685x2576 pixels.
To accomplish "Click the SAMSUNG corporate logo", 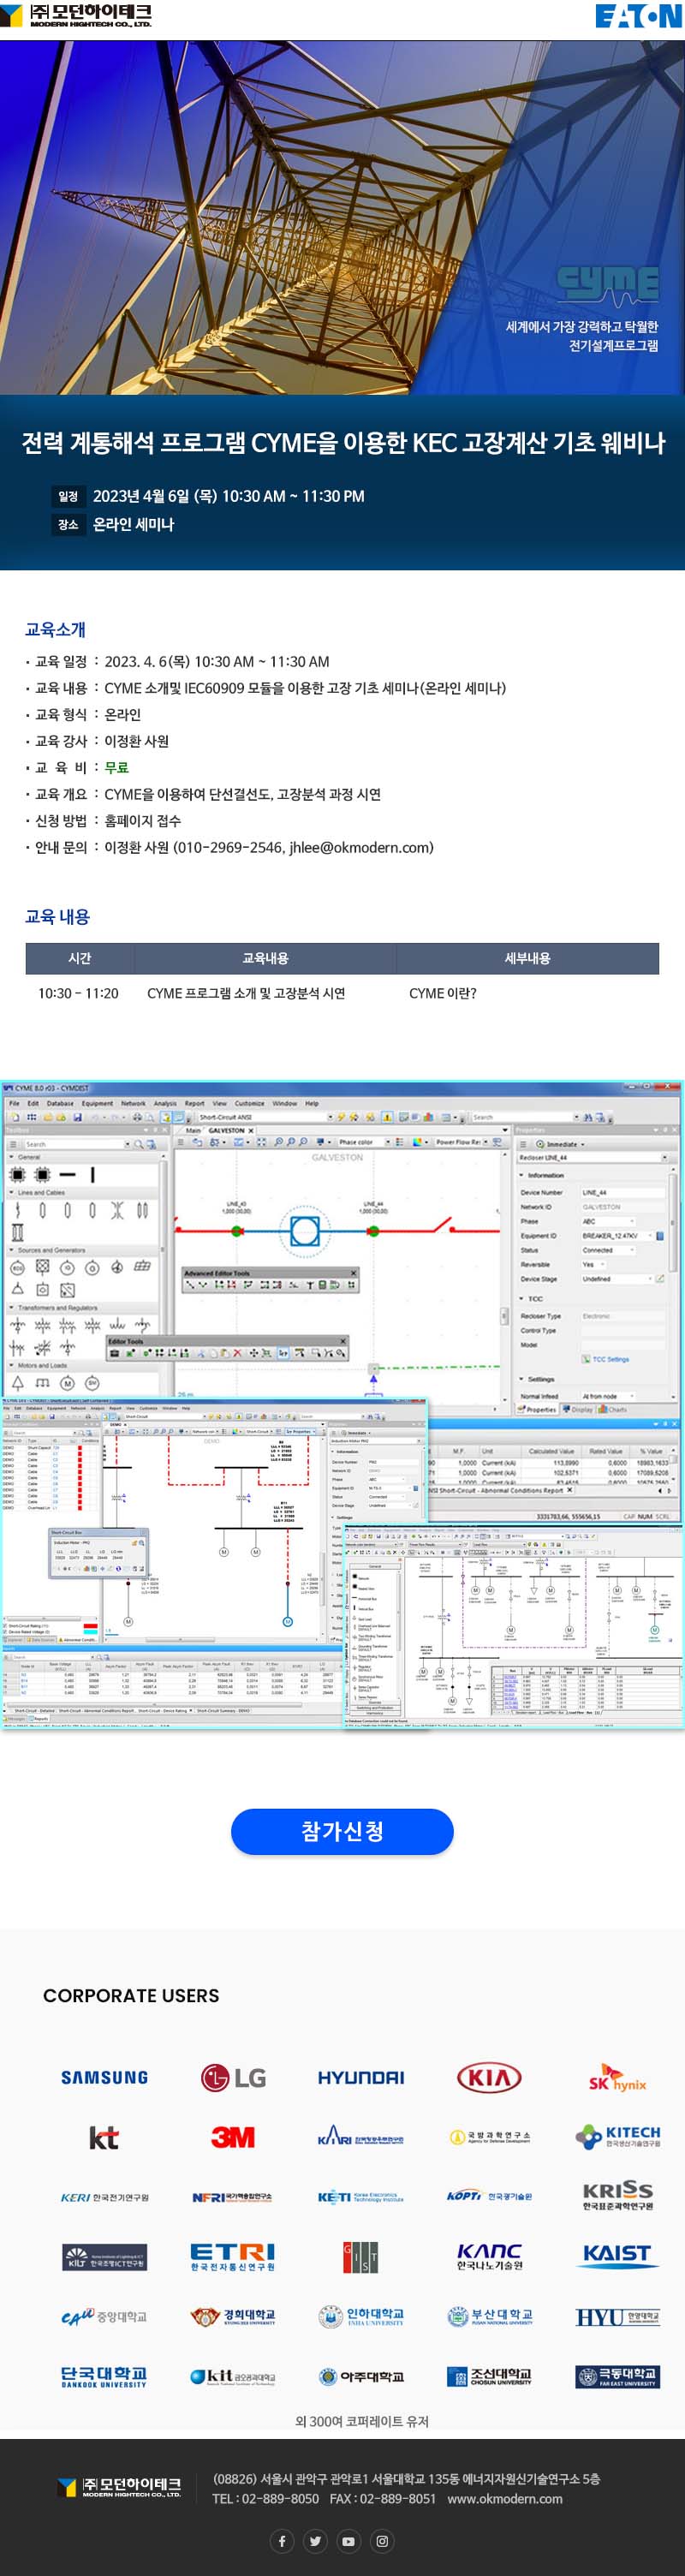I will click(x=104, y=2078).
